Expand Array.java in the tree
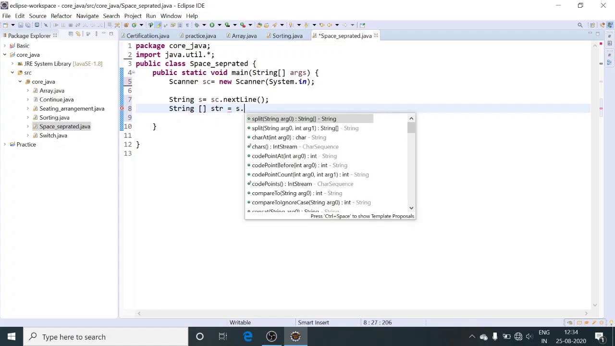Image resolution: width=615 pixels, height=346 pixels. (x=28, y=91)
